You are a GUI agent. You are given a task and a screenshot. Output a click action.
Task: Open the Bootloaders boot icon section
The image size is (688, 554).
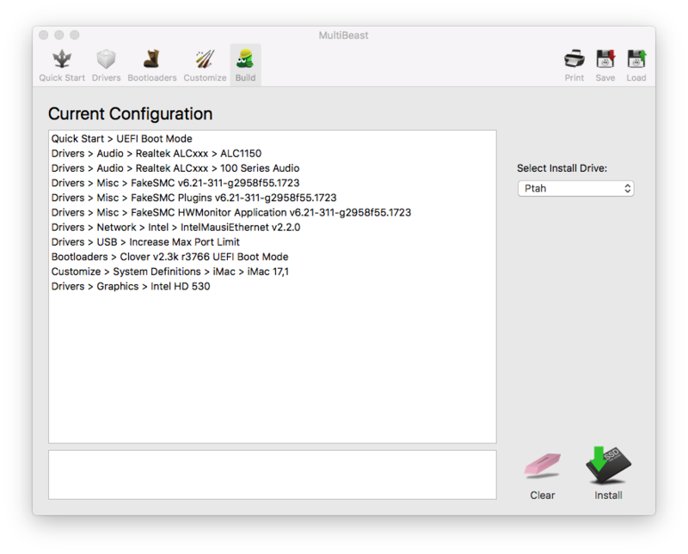click(x=152, y=66)
